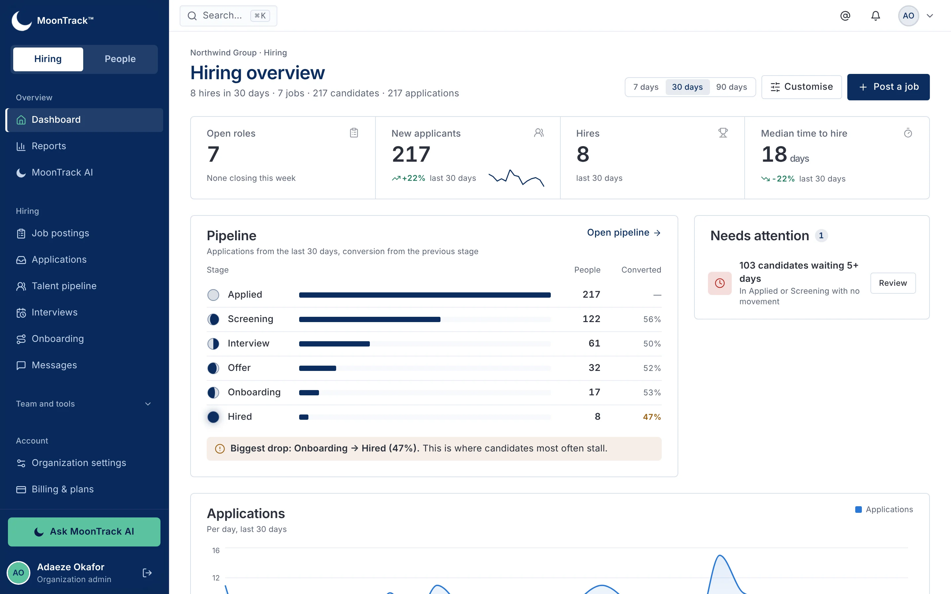Switch to the Hiring tab

click(48, 59)
